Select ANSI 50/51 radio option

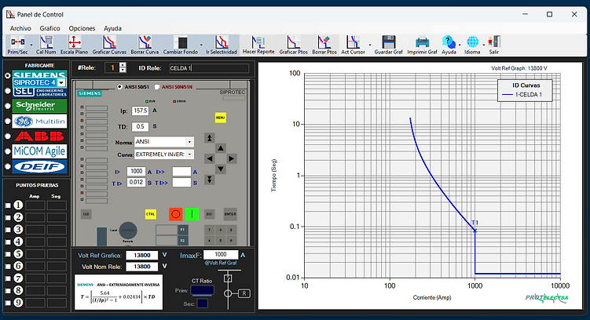pyautogui.click(x=119, y=87)
